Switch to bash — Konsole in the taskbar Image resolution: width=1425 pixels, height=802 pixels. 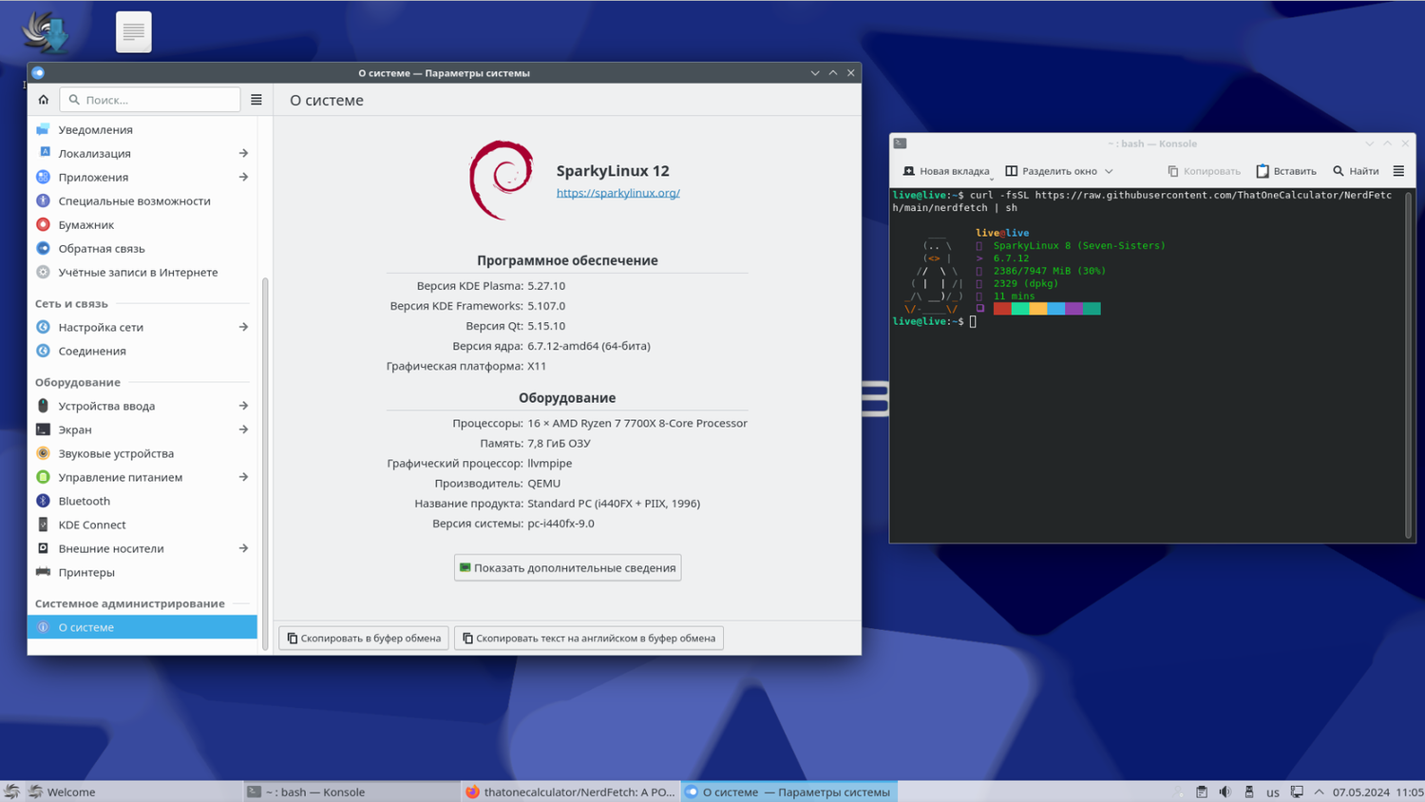point(351,792)
